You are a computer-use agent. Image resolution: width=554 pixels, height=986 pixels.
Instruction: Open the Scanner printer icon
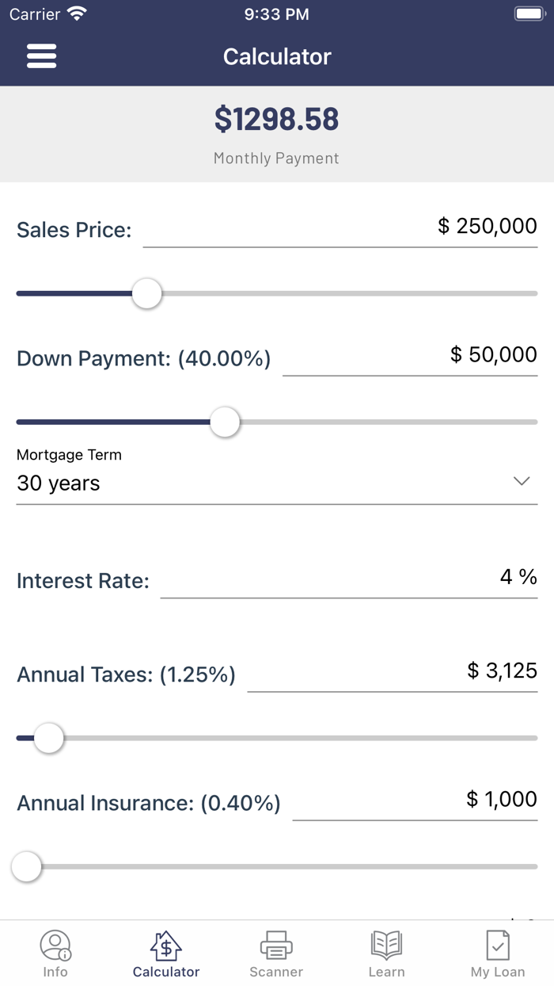coord(275,944)
